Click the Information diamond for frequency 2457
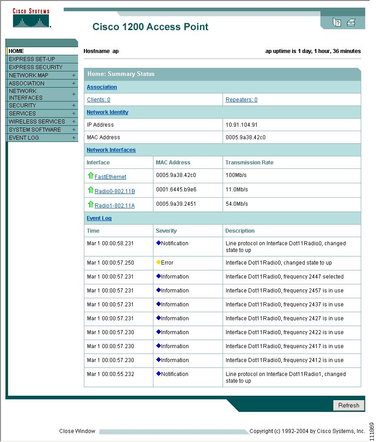The image size is (376, 442). [158, 290]
